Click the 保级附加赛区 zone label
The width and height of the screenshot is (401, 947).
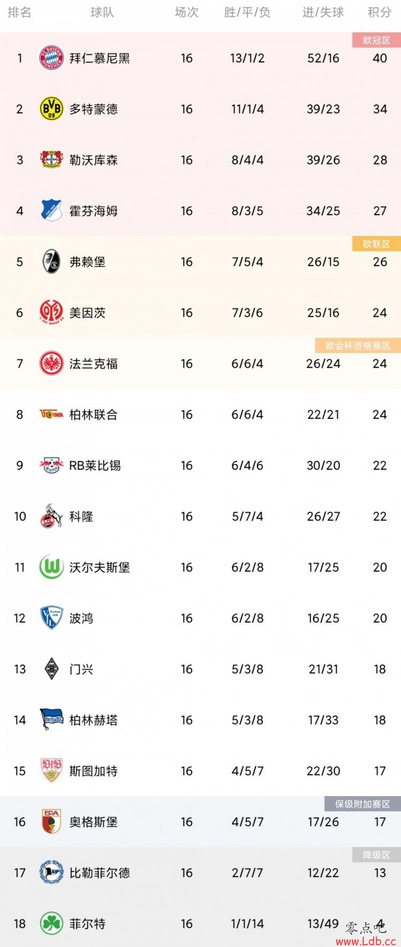point(363,804)
